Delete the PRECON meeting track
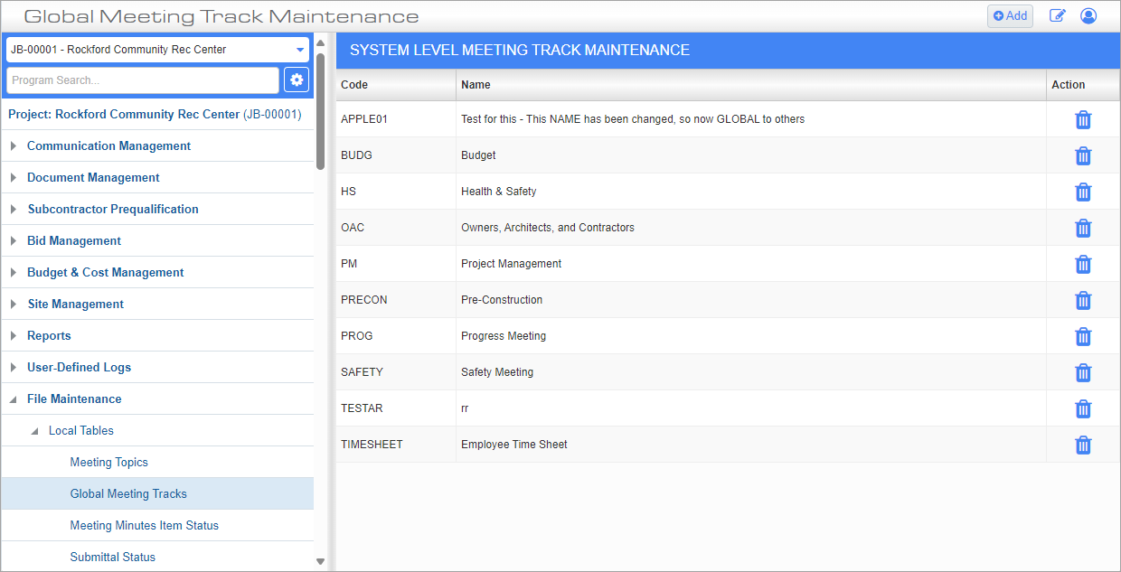1121x572 pixels. coord(1083,300)
